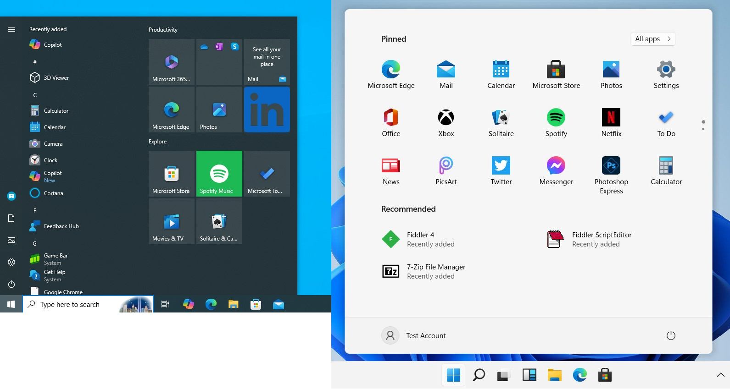Toggle the Windows 10 Start button
This screenshot has width=730, height=389.
[11, 304]
